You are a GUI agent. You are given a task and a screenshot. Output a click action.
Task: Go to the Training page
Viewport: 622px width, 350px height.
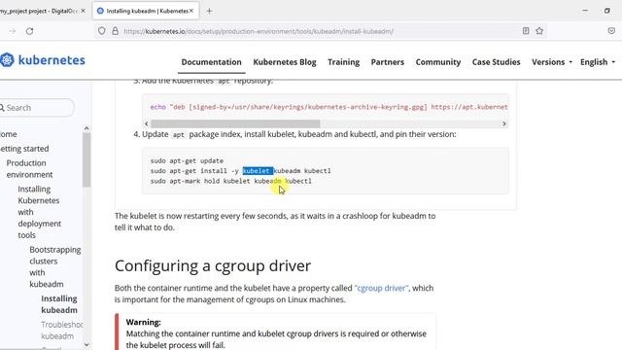343,62
